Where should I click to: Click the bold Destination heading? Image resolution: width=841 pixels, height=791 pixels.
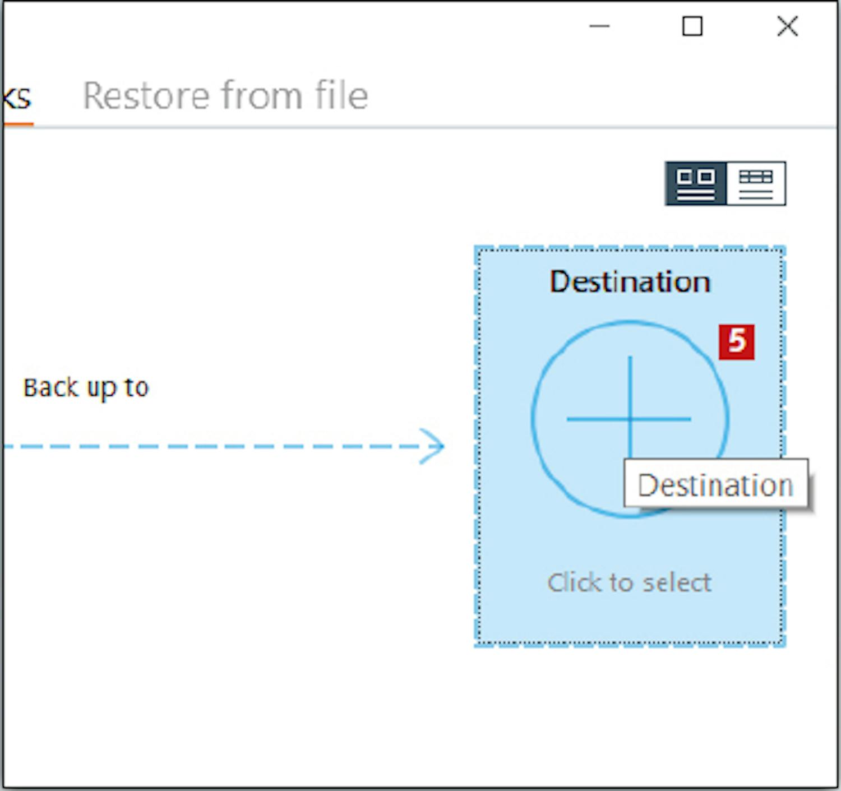click(x=630, y=281)
